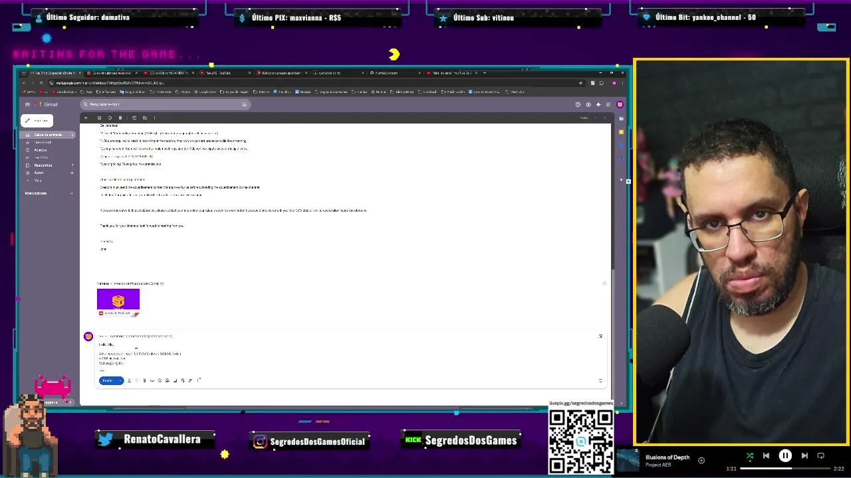Add Illusions of Depth to library

click(701, 460)
